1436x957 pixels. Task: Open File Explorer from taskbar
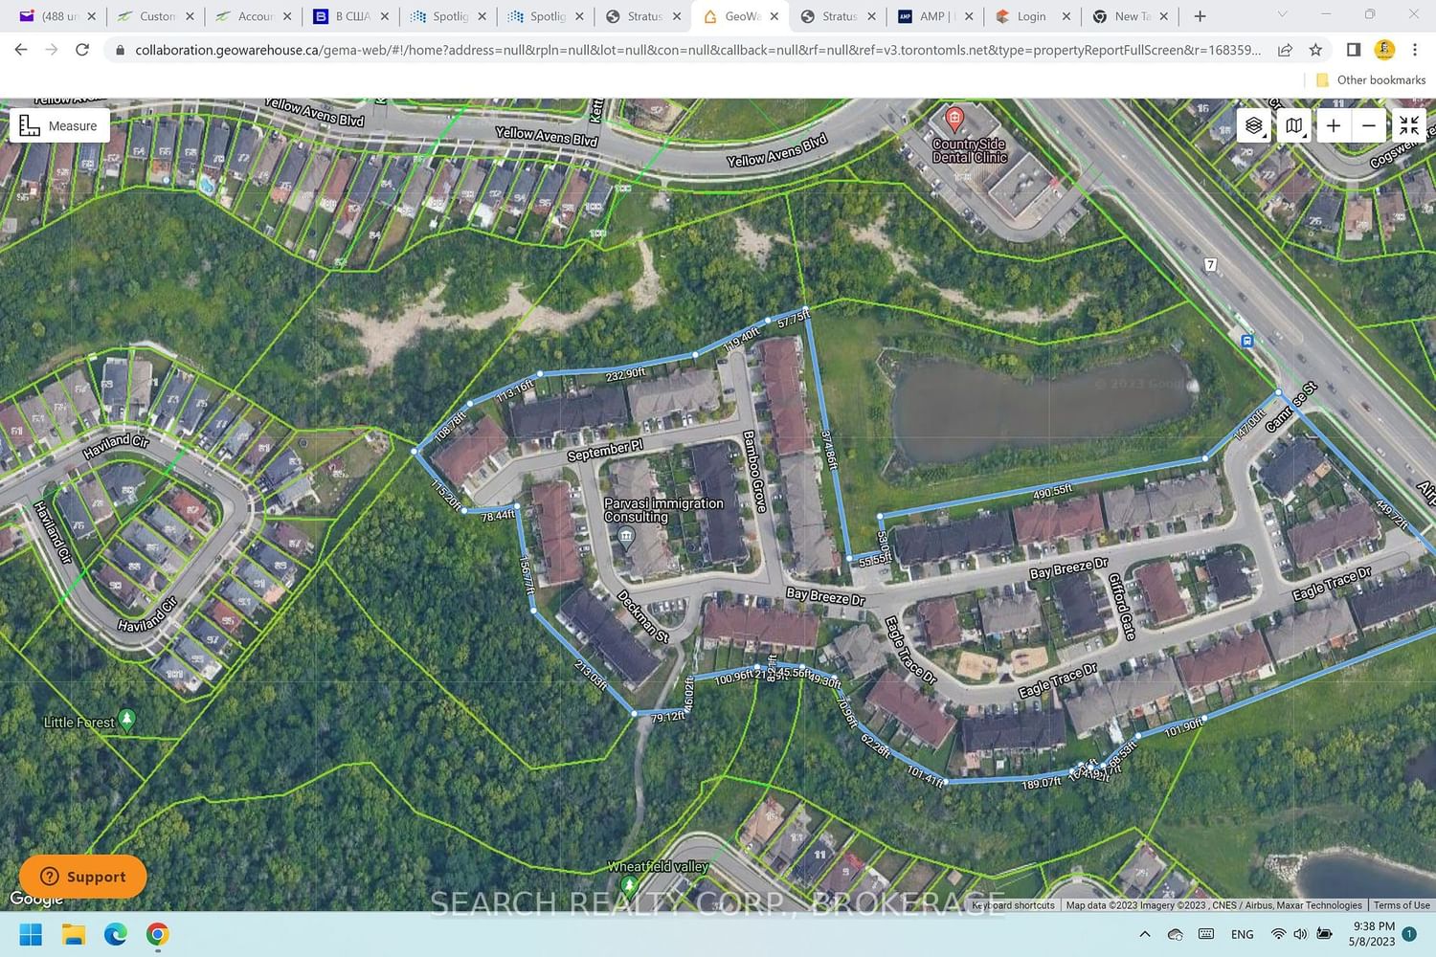[x=74, y=934]
